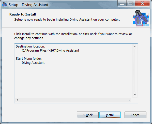
Task: Click the summary box scroll up arrow
Action: [135, 47]
